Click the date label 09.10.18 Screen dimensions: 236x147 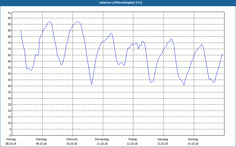coord(41,144)
